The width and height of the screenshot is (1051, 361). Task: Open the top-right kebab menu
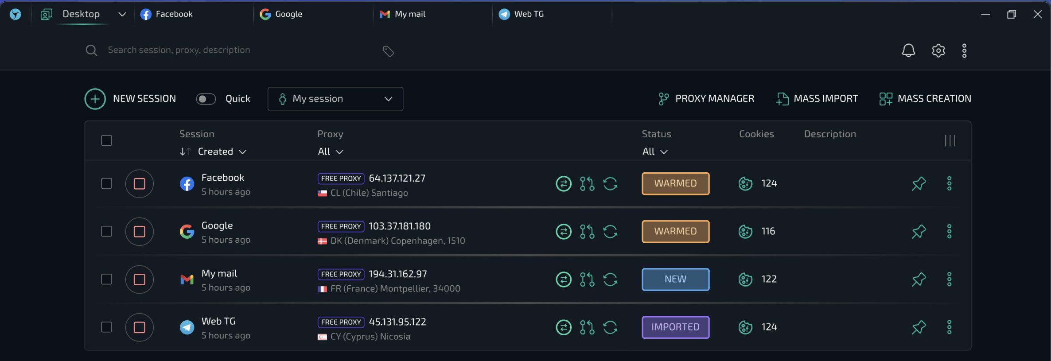pos(964,50)
